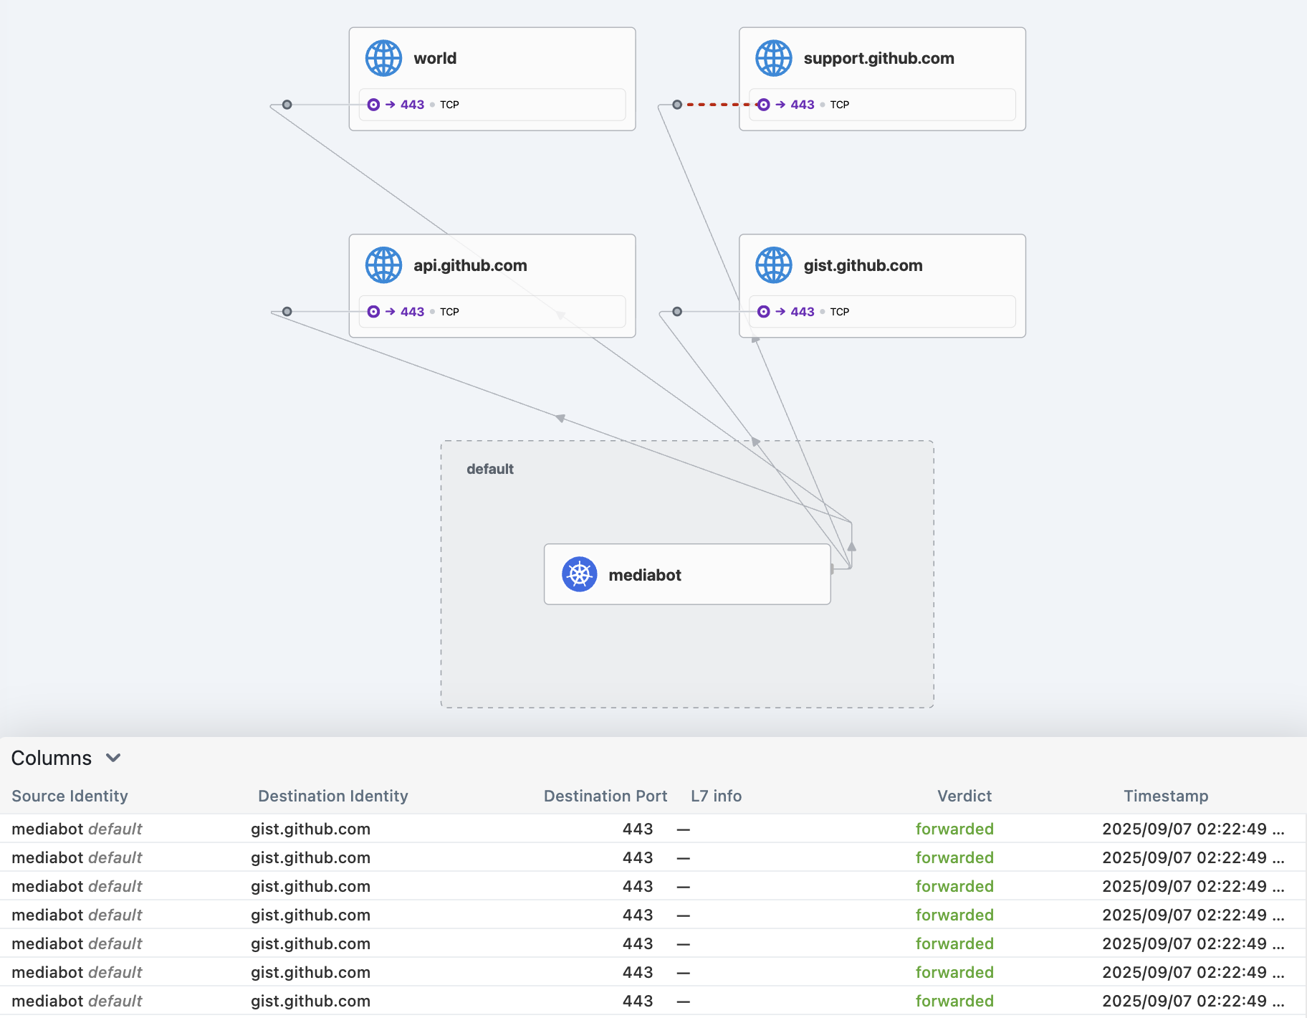Viewport: 1307px width, 1018px height.
Task: Click the connector dot left of support.github.com card
Action: coord(677,105)
